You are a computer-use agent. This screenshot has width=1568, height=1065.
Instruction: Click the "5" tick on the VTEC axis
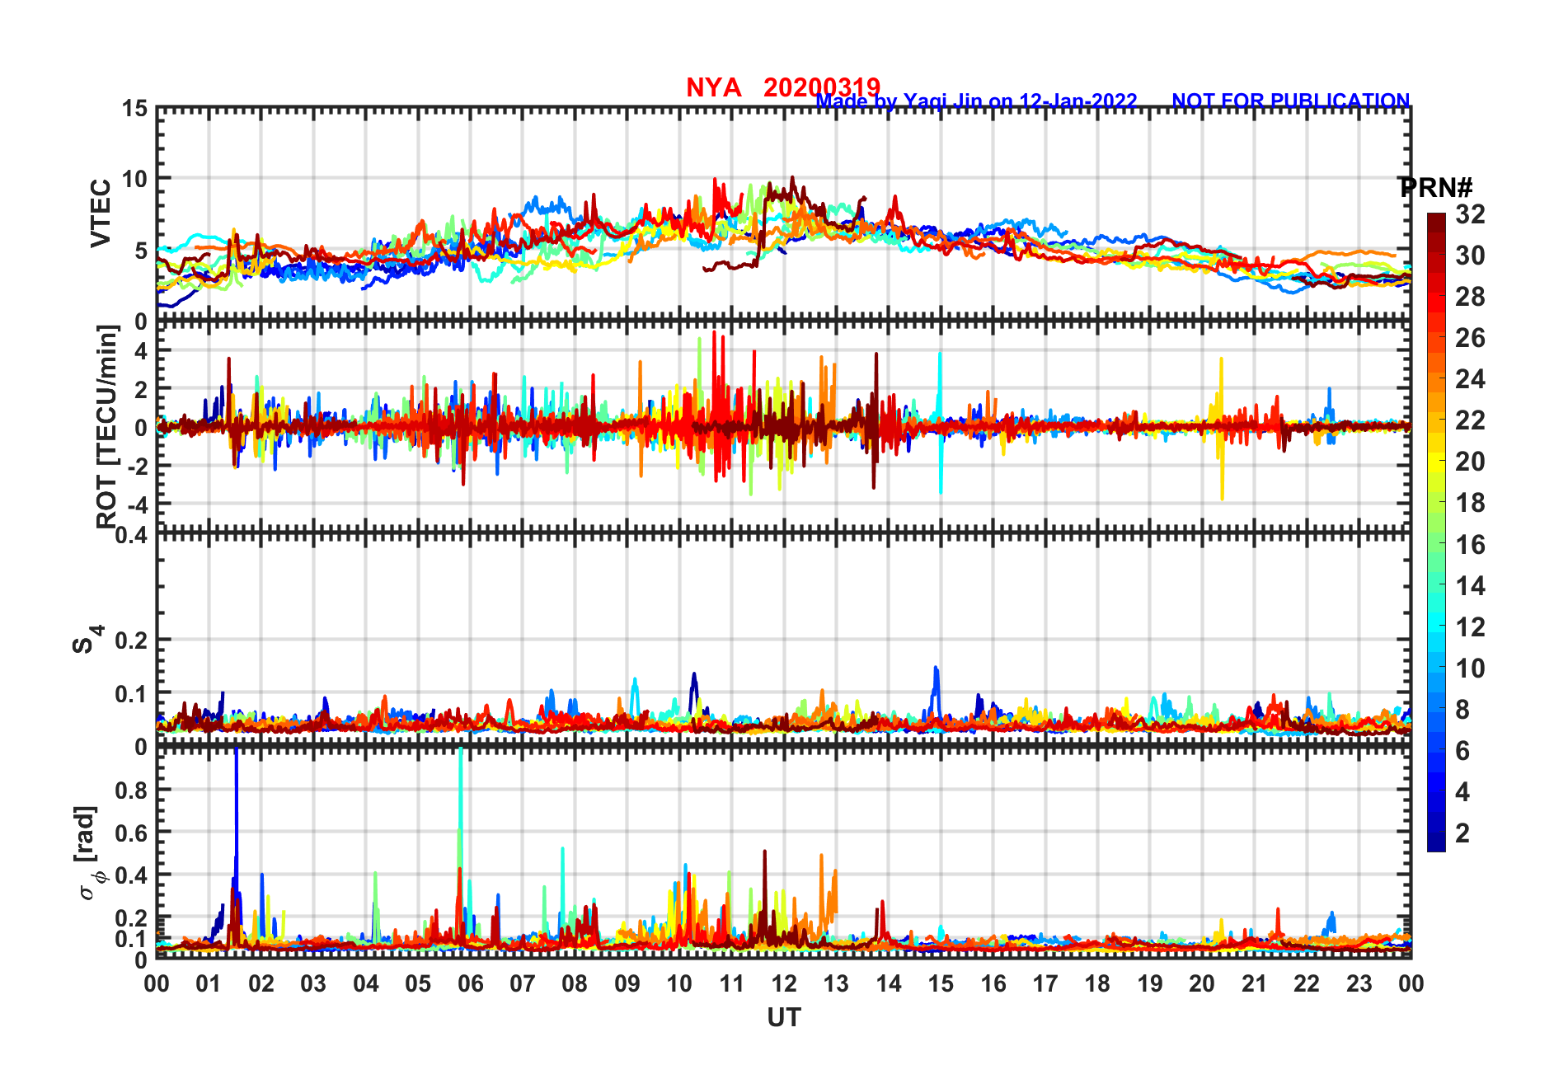(x=142, y=251)
